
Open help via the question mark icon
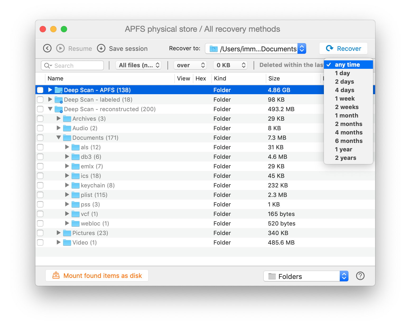point(360,276)
